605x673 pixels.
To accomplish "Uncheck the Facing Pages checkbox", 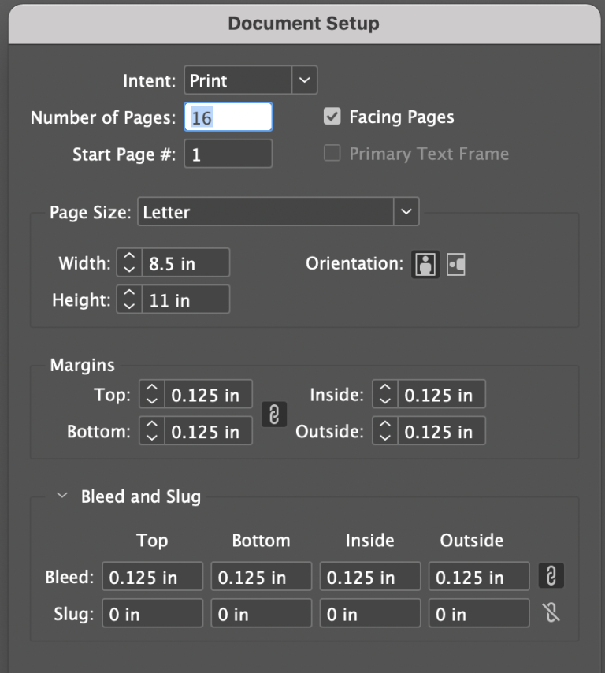I will pos(332,116).
